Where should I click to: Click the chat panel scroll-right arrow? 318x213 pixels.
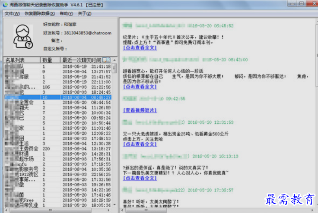click(313, 210)
